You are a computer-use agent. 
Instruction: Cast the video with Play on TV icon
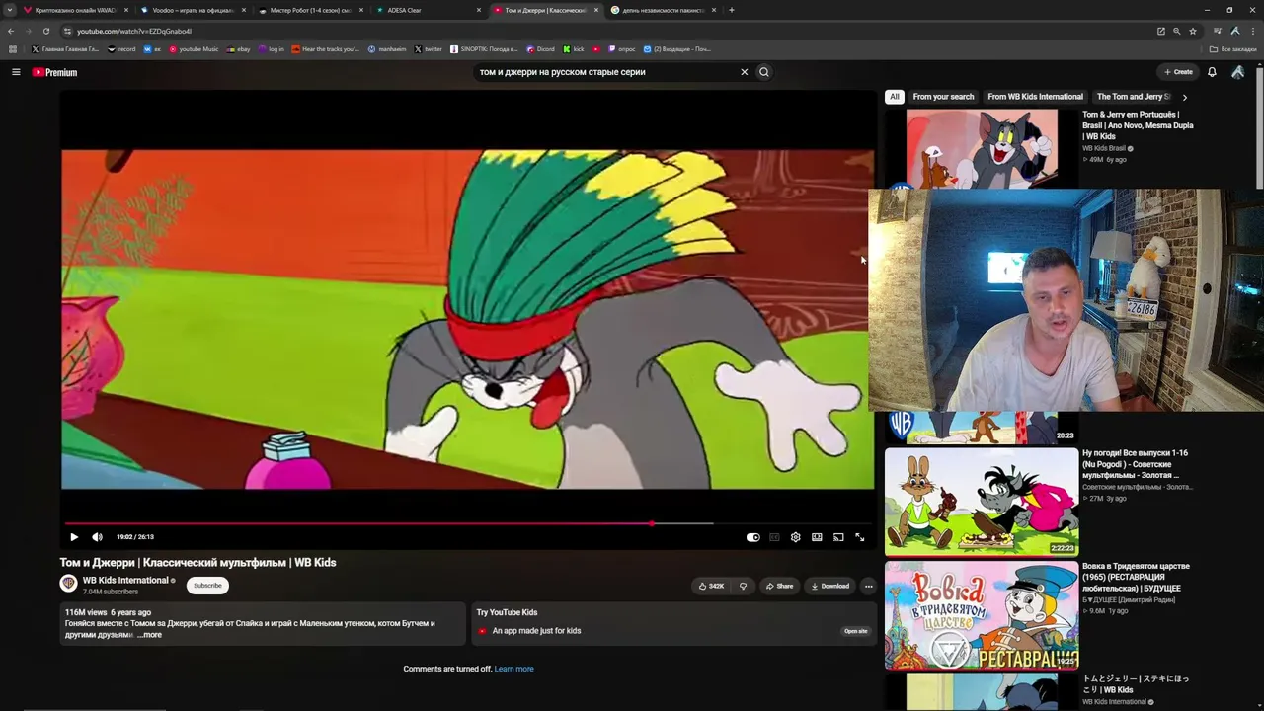838,537
